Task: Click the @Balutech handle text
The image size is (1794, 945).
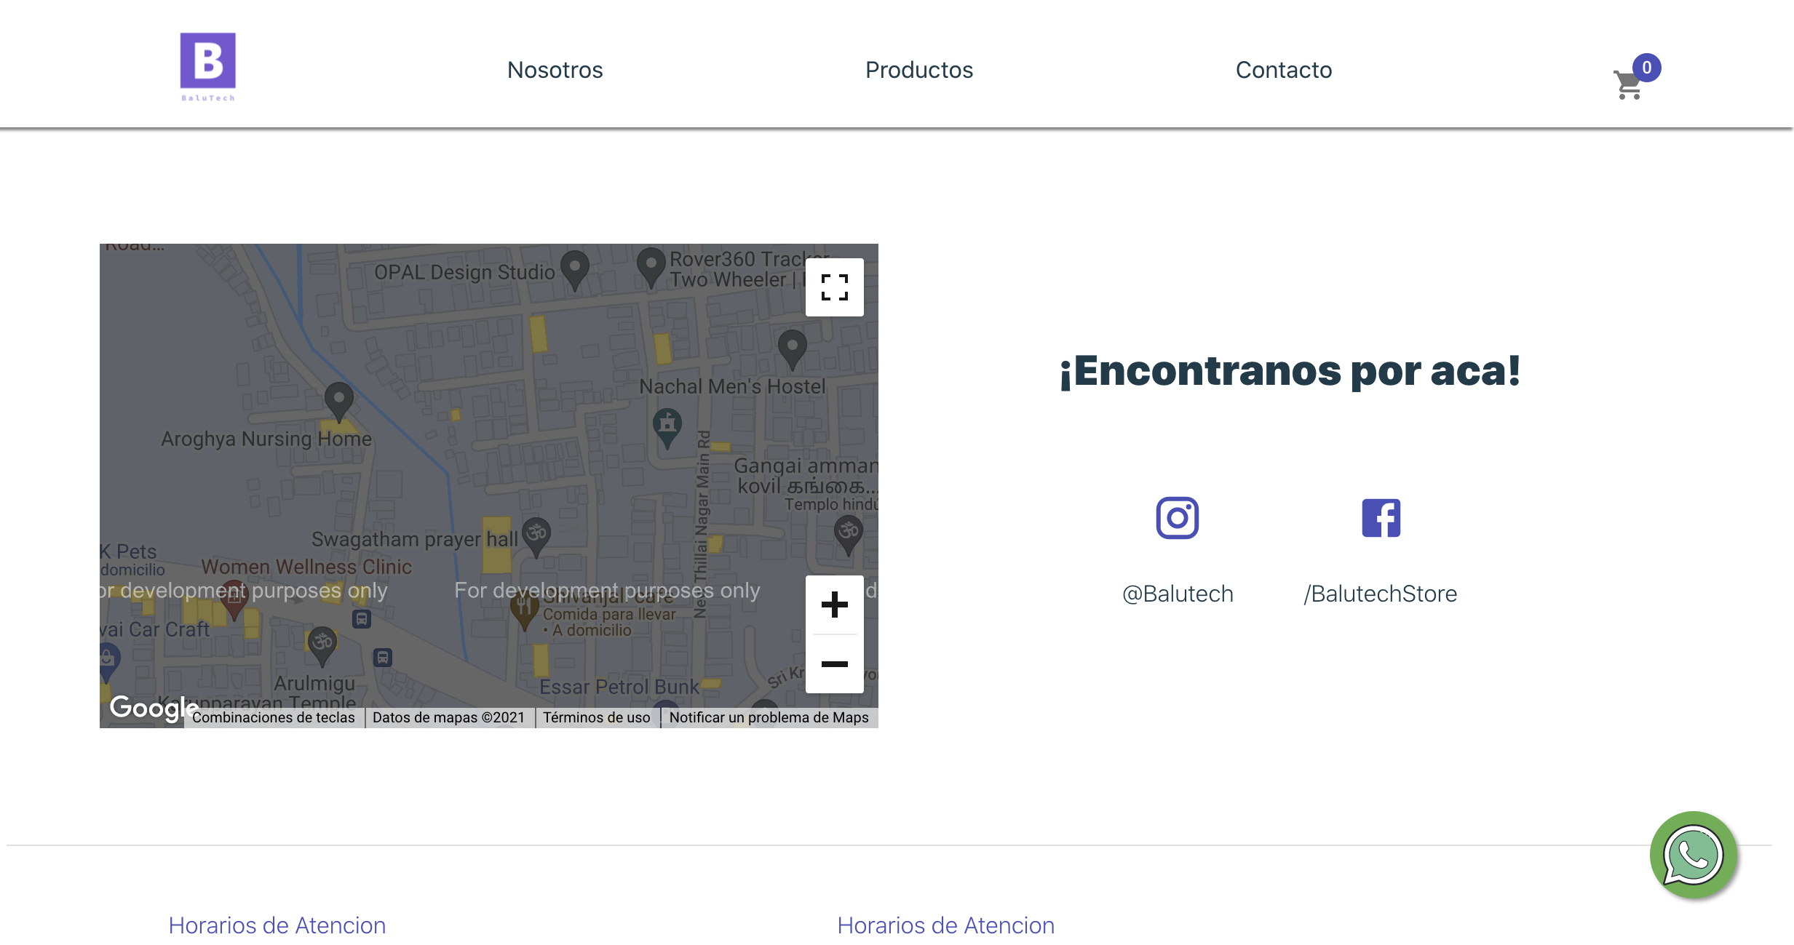Action: point(1177,594)
